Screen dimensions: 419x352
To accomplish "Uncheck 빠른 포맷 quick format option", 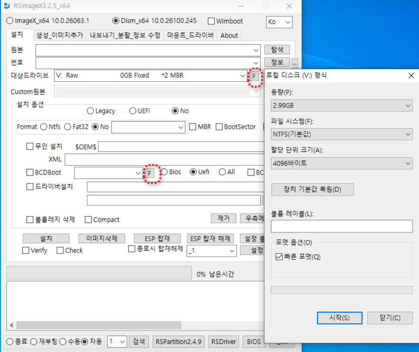I will pyautogui.click(x=279, y=257).
